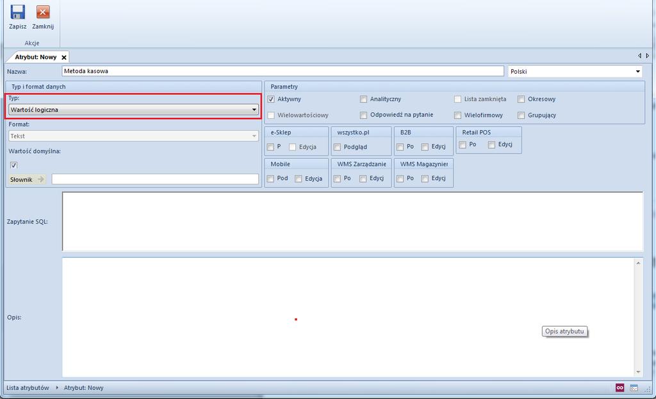656x399 pixels.
Task: Check Mobile Pod checkbox
Action: coord(271,179)
